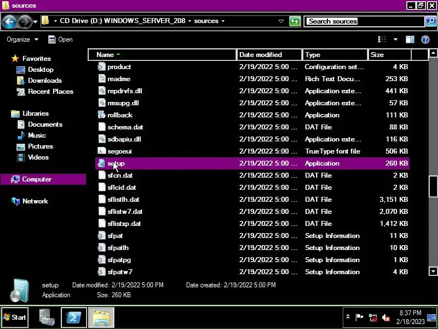Expand the dropdown arrow before CD Drive (D:)

(x=55, y=21)
